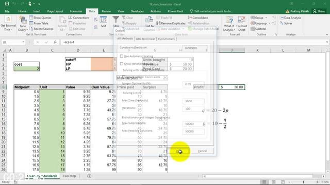
Task: Open the Ungroup dropdown arrow
Action: point(270,23)
